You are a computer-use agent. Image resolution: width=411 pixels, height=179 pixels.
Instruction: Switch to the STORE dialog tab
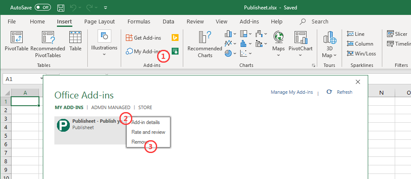point(145,107)
